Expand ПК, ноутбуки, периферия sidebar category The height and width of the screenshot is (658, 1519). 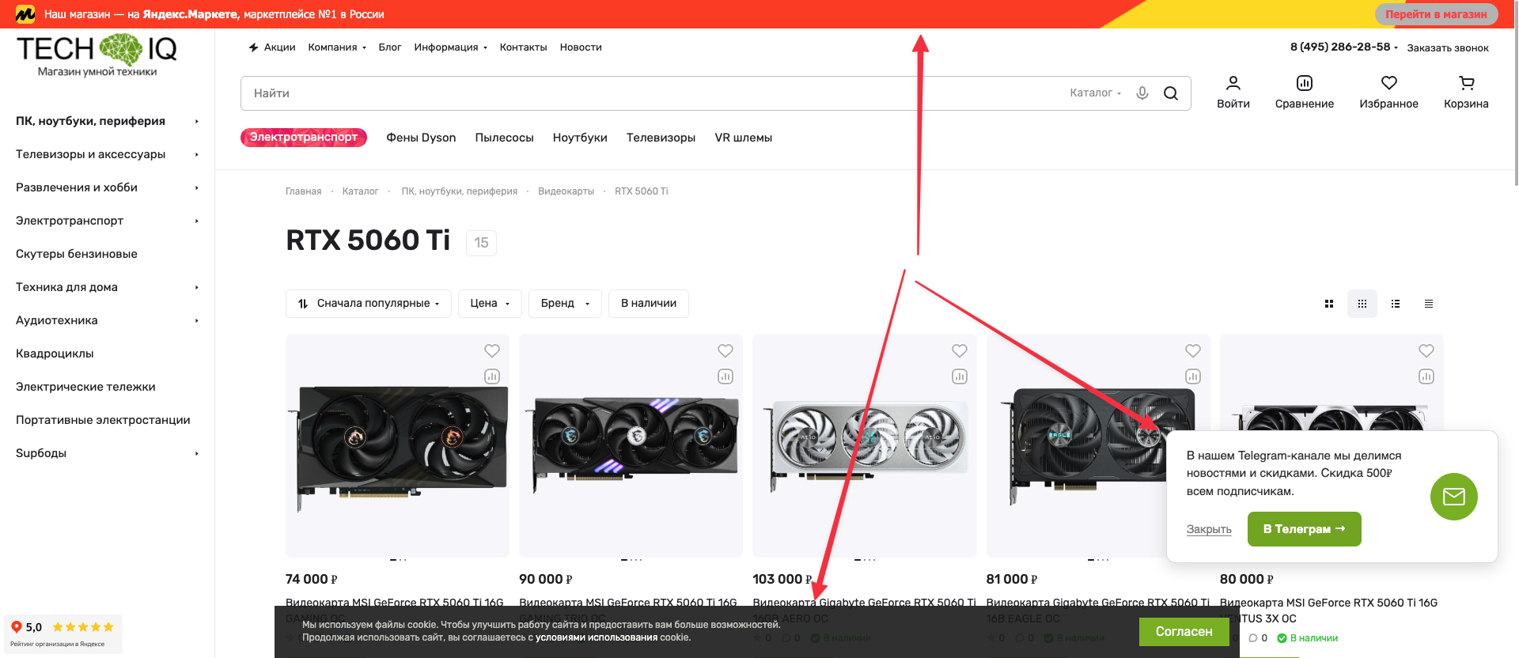click(107, 121)
